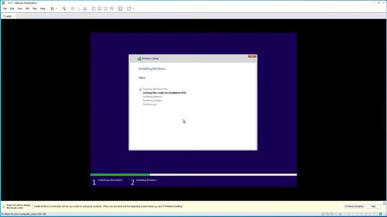Open the Help menu
Viewport: 387px width, 217px height.
43,8
